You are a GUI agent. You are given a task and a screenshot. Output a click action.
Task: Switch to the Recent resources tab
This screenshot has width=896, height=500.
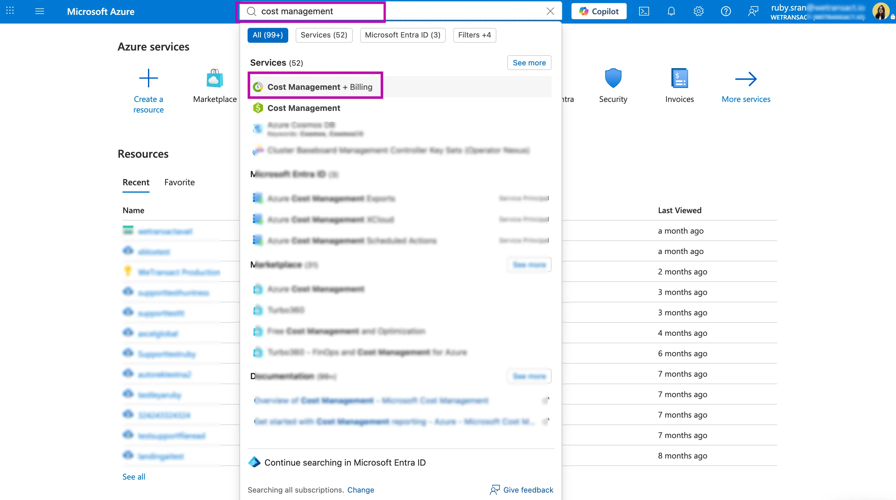(x=136, y=183)
